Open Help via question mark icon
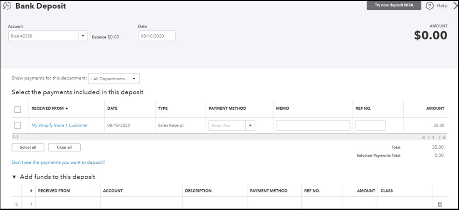The width and height of the screenshot is (459, 210). (x=429, y=6)
